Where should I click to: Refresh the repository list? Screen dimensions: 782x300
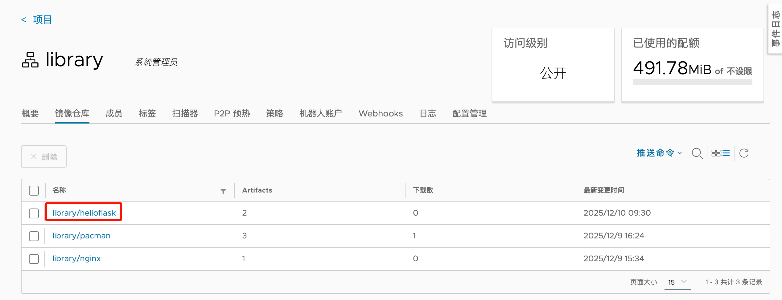(743, 153)
